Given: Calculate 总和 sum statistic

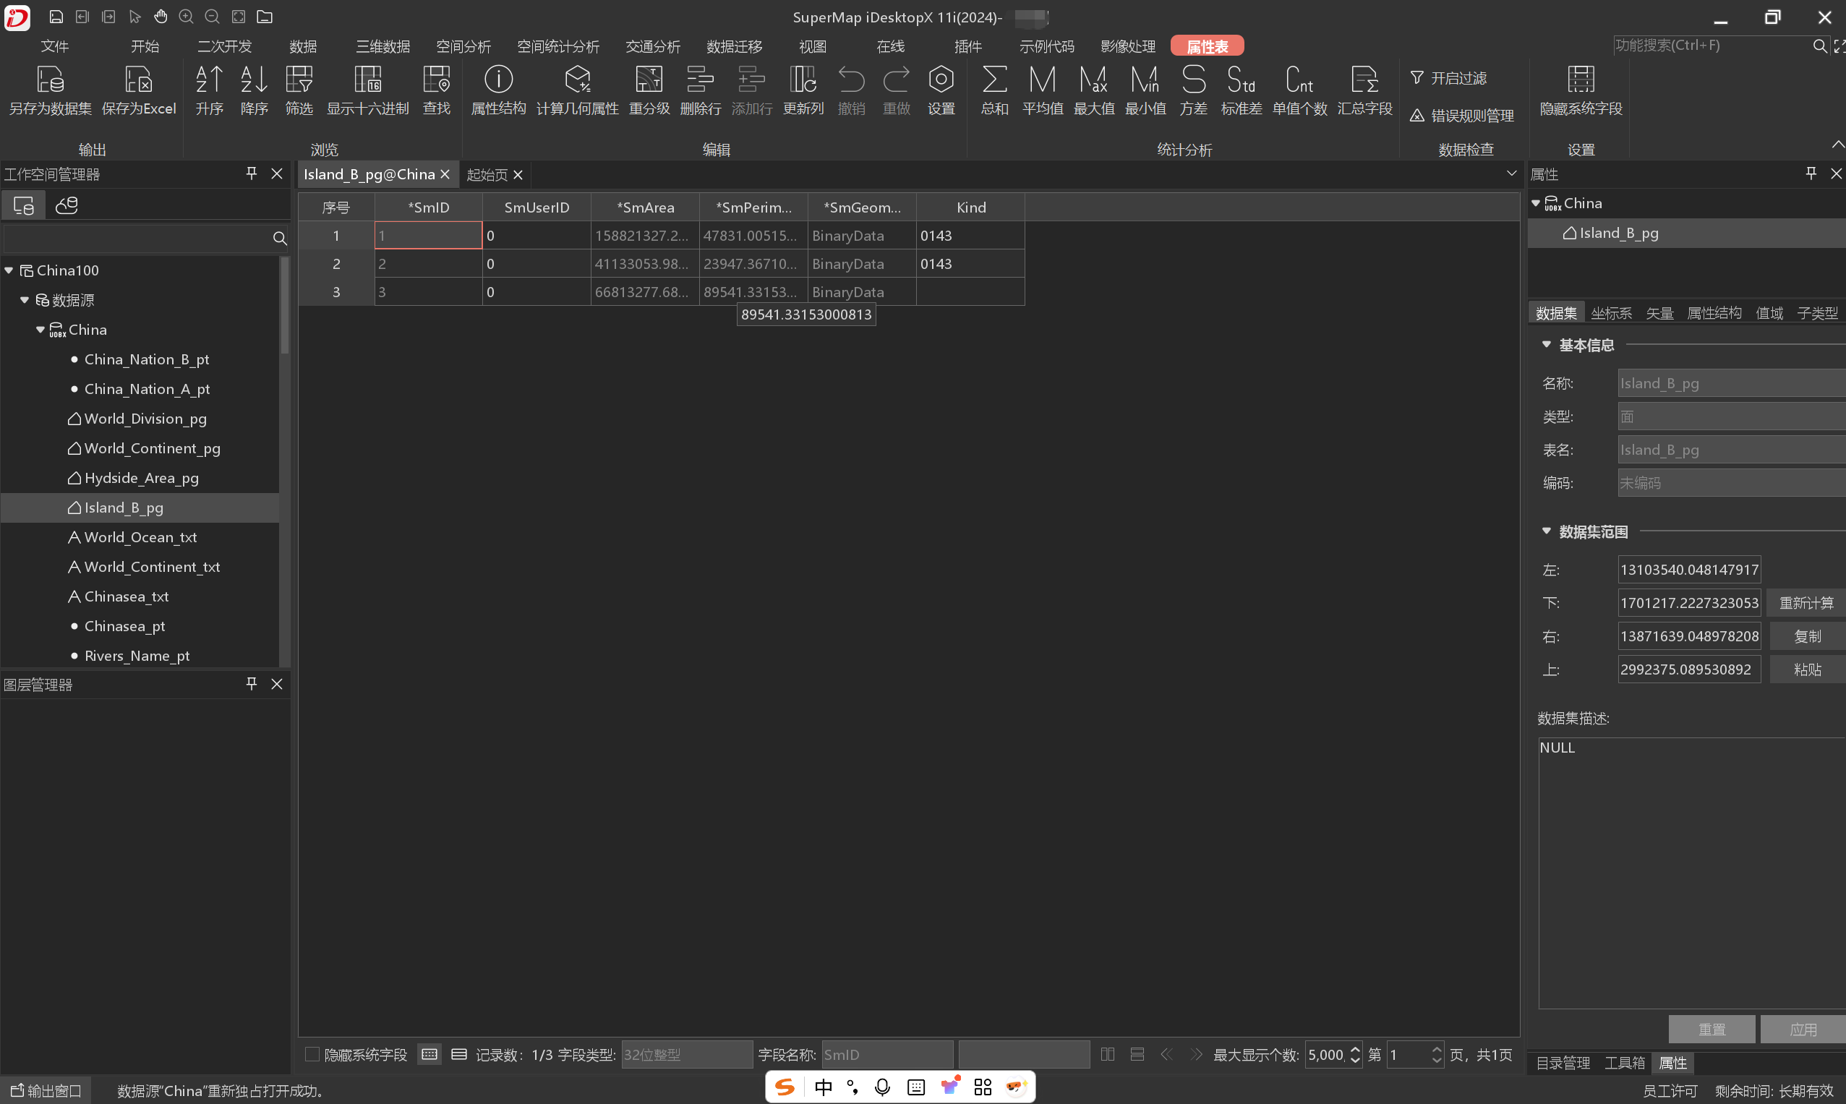Looking at the screenshot, I should pos(994,80).
